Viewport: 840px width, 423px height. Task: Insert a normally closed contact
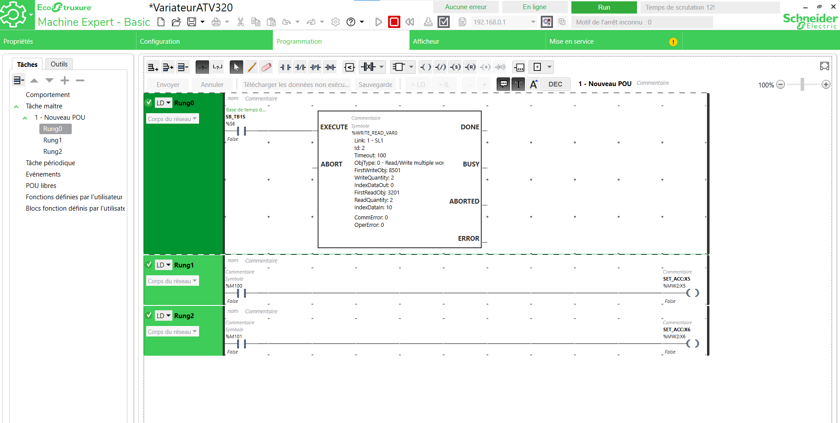tap(300, 67)
